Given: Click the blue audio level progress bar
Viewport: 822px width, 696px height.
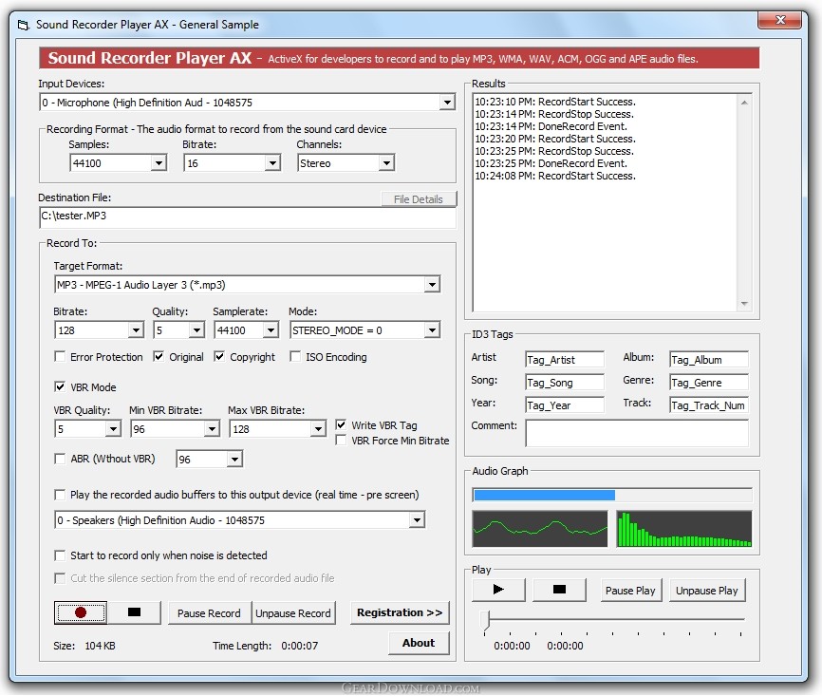Looking at the screenshot, I should pyautogui.click(x=612, y=495).
